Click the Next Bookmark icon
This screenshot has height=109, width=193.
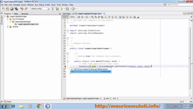pyautogui.click(x=112, y=17)
